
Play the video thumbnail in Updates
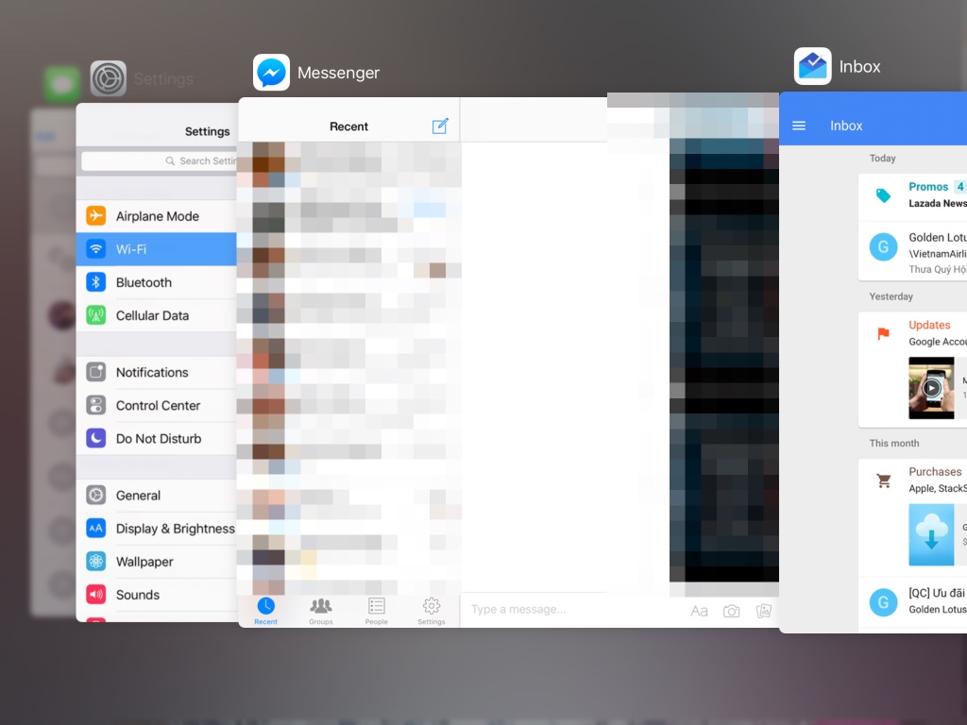tap(931, 387)
